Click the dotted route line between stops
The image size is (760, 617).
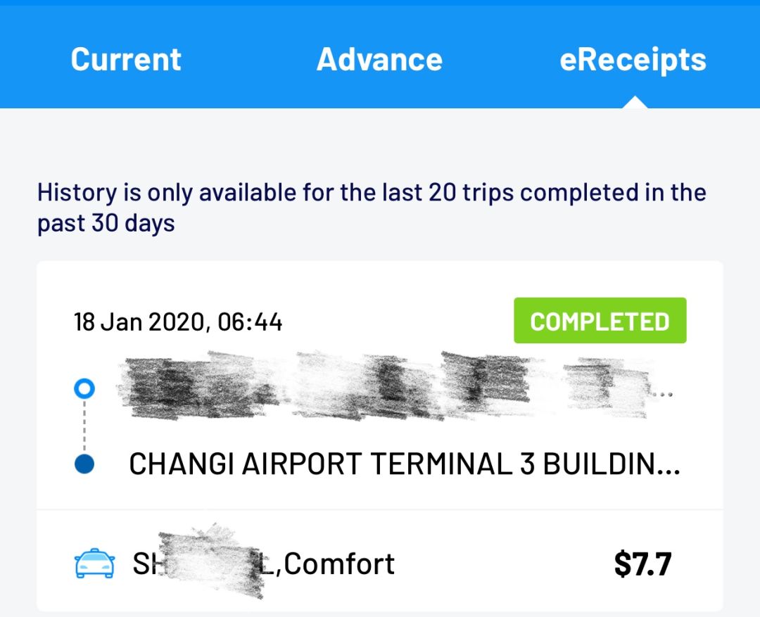[x=84, y=426]
